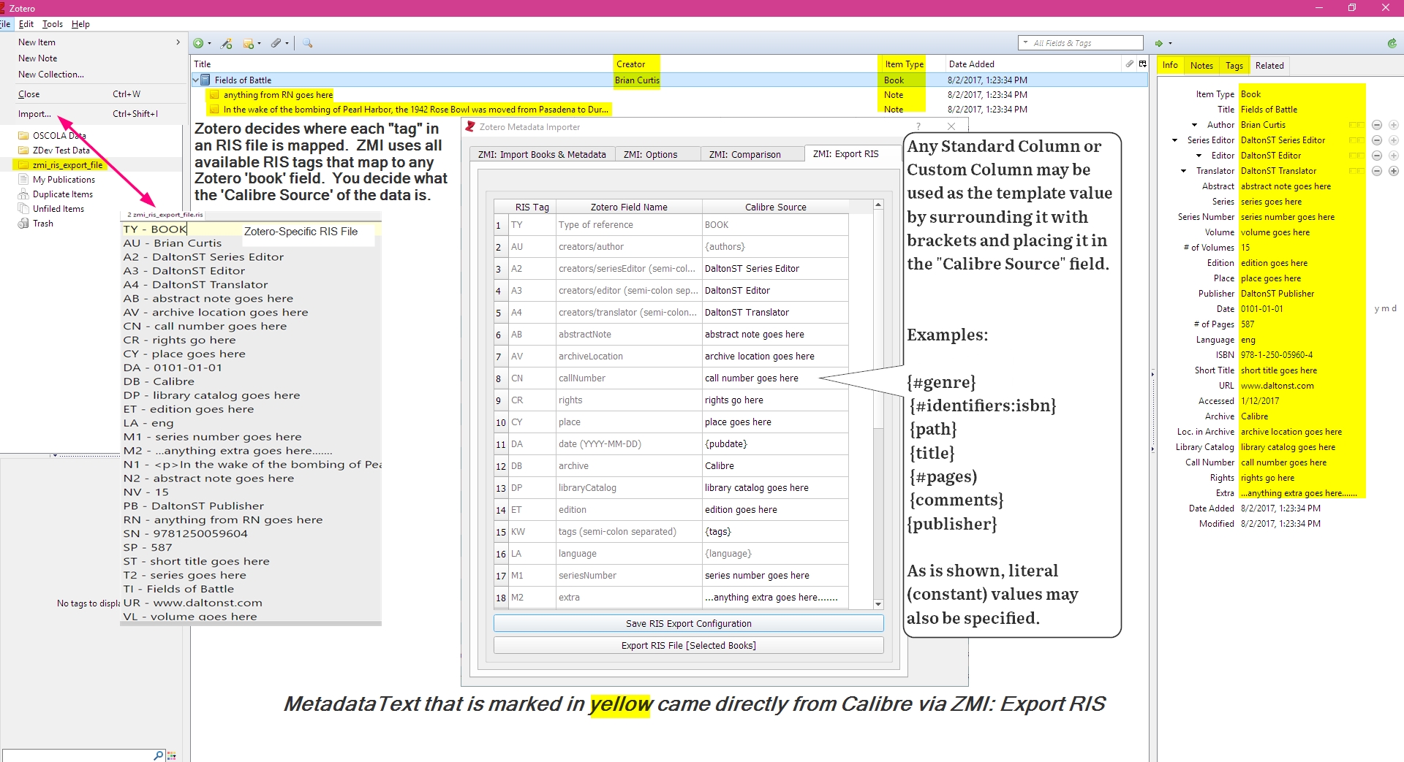
Task: Click the RIS mapping table scrollbar down arrow
Action: click(878, 604)
